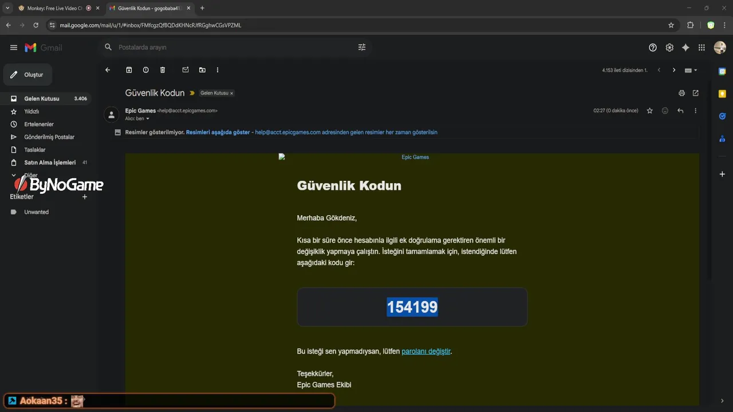Open Contacts side panel icon

point(722,138)
